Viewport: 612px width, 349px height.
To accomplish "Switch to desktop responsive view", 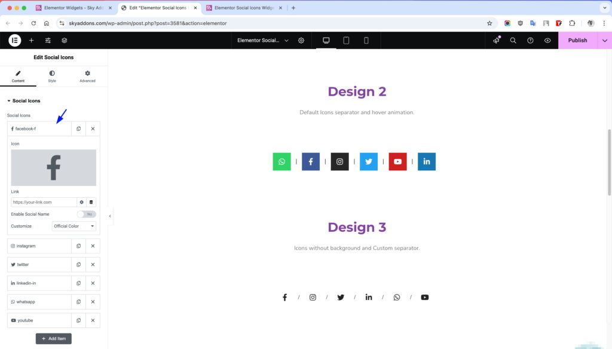I will 326,40.
